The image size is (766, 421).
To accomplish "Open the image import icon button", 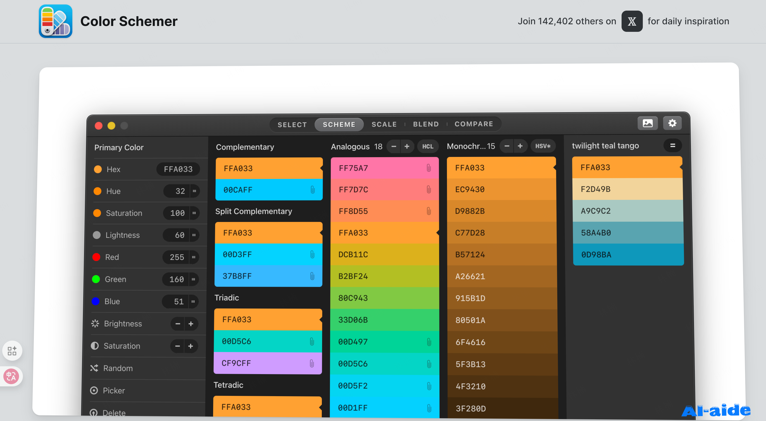I will [x=647, y=123].
